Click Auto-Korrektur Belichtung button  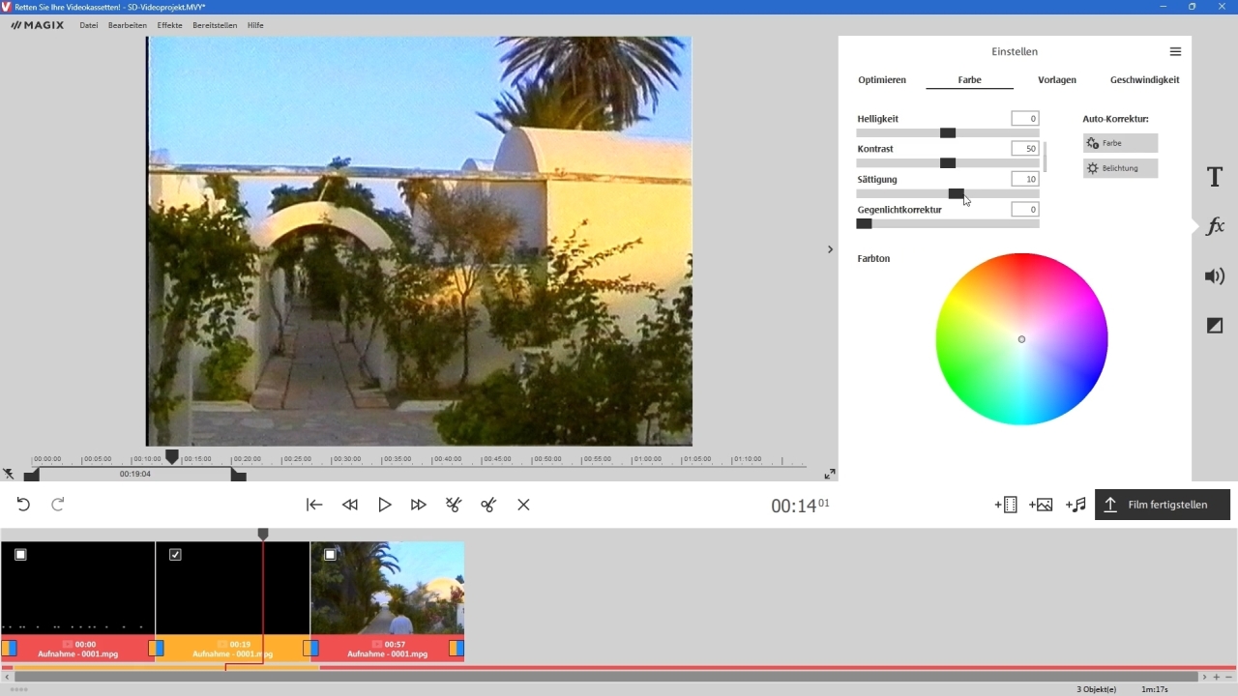click(x=1120, y=168)
